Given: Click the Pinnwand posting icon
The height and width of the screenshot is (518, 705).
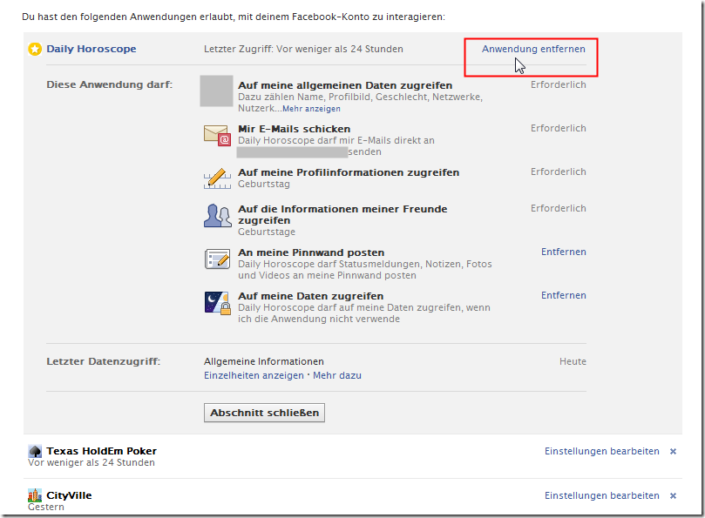Looking at the screenshot, I should [x=218, y=259].
